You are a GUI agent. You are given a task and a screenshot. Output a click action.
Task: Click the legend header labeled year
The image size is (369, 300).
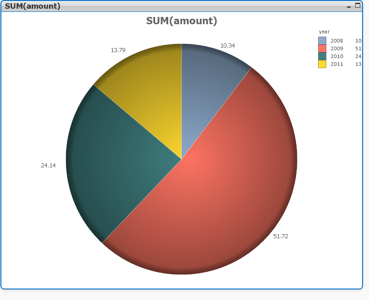[324, 32]
